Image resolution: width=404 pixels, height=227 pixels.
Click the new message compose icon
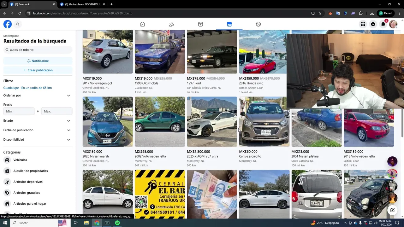point(392,210)
